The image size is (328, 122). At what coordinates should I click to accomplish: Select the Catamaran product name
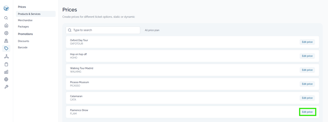[x=76, y=96]
